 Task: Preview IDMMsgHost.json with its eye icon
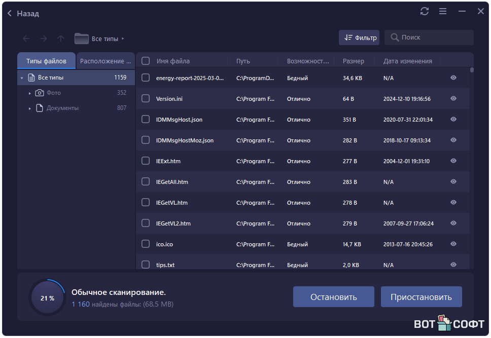click(453, 120)
